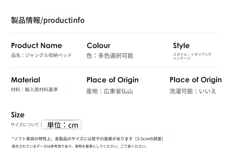The image size is (232, 162).
Task: Click the 表示されているデータ notice line
Action: coord(79,146)
